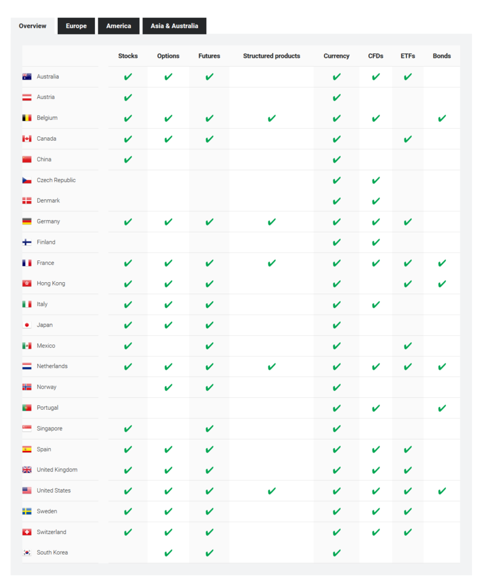Click the ETFs checkmark for Mexico

pos(408,346)
